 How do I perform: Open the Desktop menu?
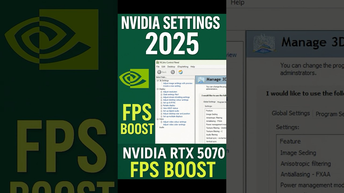click(171, 67)
